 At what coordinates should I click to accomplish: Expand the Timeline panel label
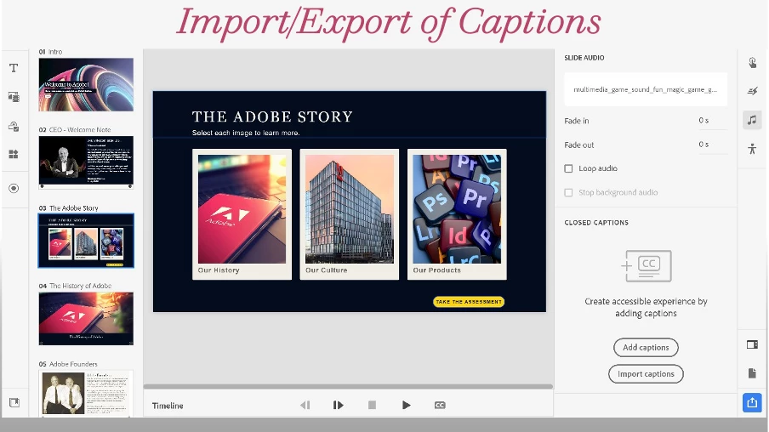(x=168, y=406)
